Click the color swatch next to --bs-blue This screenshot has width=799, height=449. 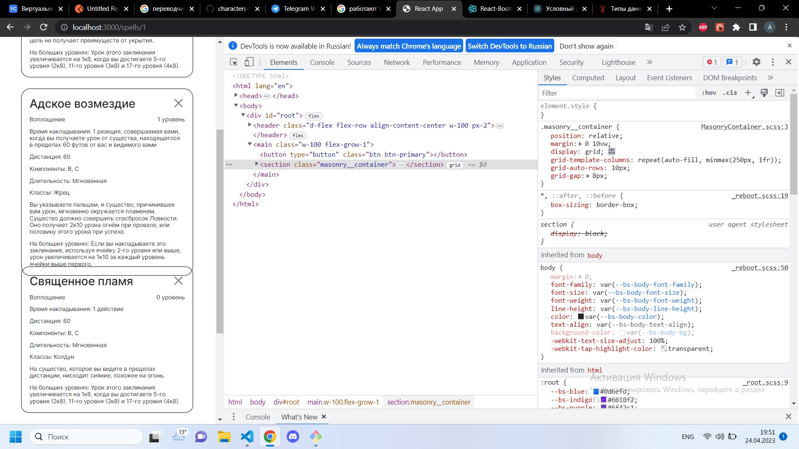point(596,391)
